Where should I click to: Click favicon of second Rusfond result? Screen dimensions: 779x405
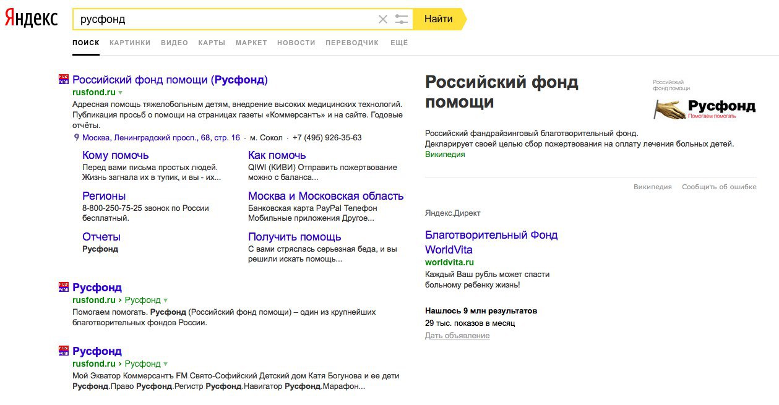pos(64,287)
